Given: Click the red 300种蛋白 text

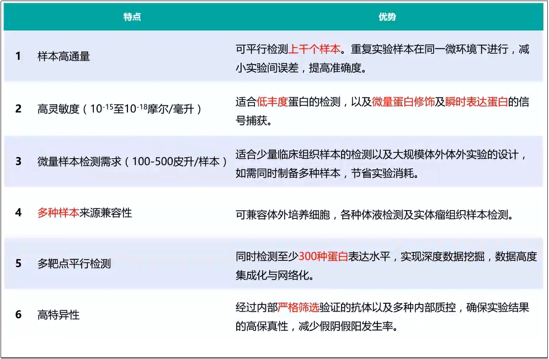Looking at the screenshot, I should point(323,256).
